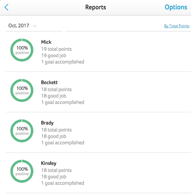Sort using By Total Points link
This screenshot has width=191, height=194.
coord(177,26)
